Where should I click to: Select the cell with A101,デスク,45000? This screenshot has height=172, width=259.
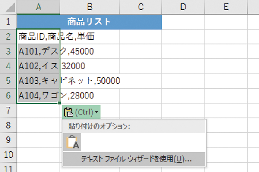click(38, 51)
